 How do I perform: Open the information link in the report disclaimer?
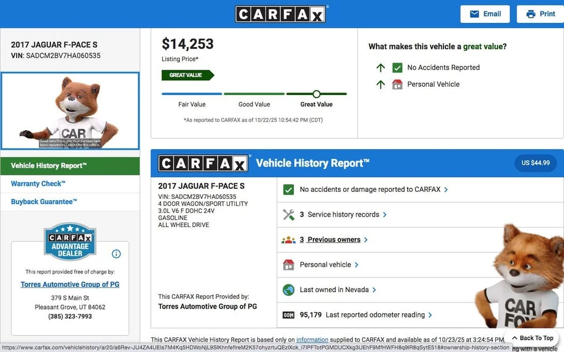point(312,340)
